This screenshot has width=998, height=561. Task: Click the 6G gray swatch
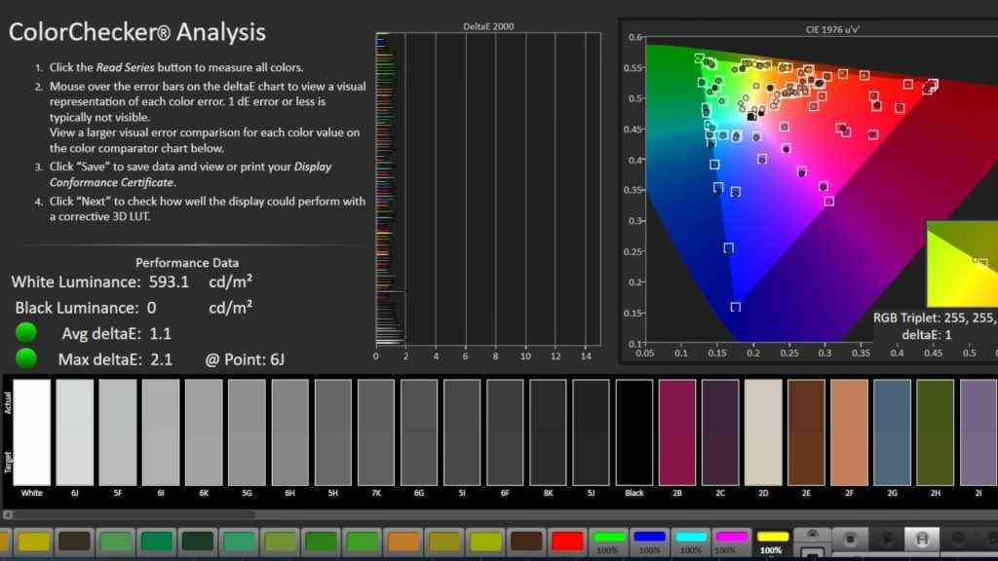click(x=419, y=432)
